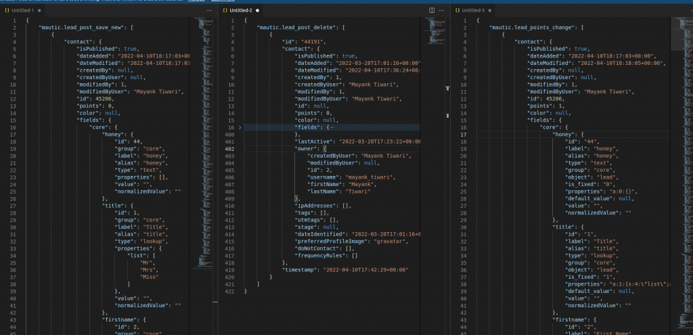Click the "normalizedValue" key on line 25 of Untitled-1
This screenshot has width=693, height=335.
[141, 192]
